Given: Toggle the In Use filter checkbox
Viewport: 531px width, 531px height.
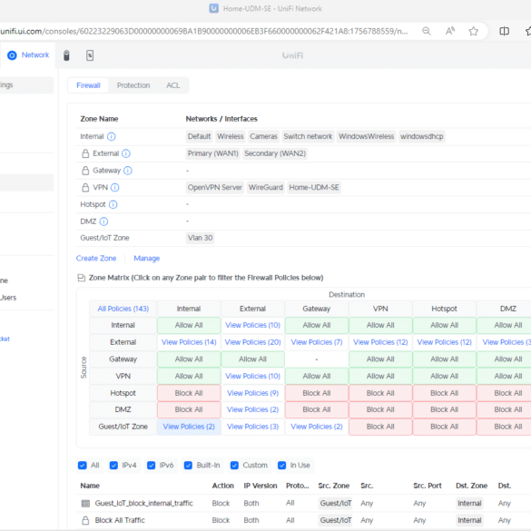Looking at the screenshot, I should point(281,466).
